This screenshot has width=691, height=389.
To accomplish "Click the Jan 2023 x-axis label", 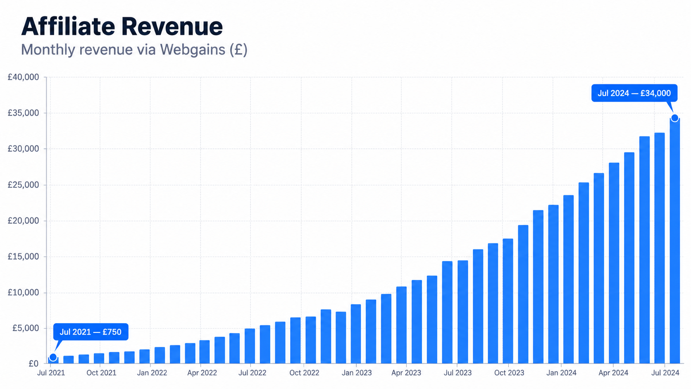I will pos(357,373).
